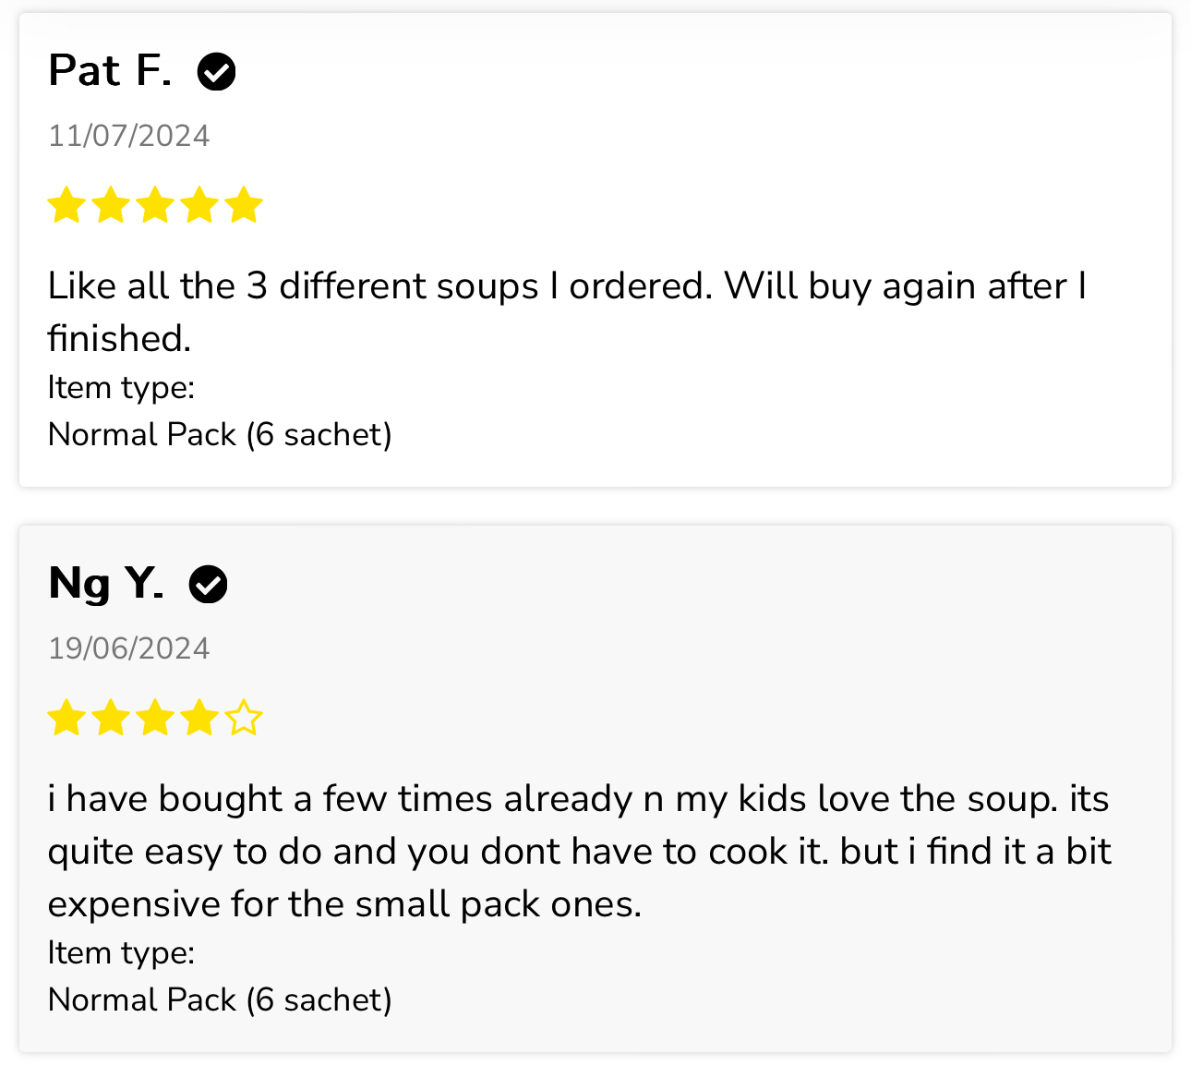The height and width of the screenshot is (1066, 1191).
Task: Click fourth filled star in Ng Y. rating
Action: (x=199, y=718)
